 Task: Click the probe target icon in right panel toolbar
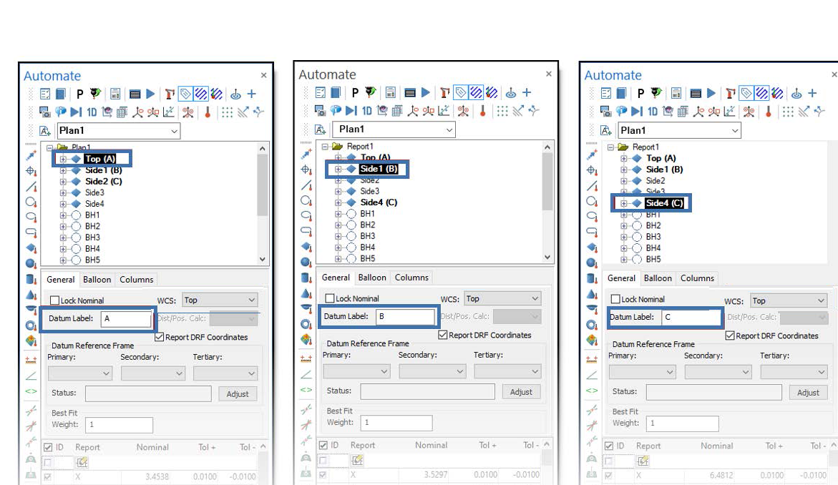pyautogui.click(x=796, y=94)
